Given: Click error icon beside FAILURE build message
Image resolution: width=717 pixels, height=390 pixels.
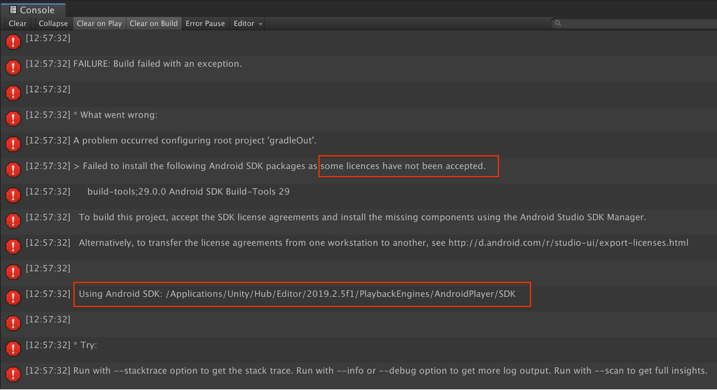Looking at the screenshot, I should tap(13, 68).
